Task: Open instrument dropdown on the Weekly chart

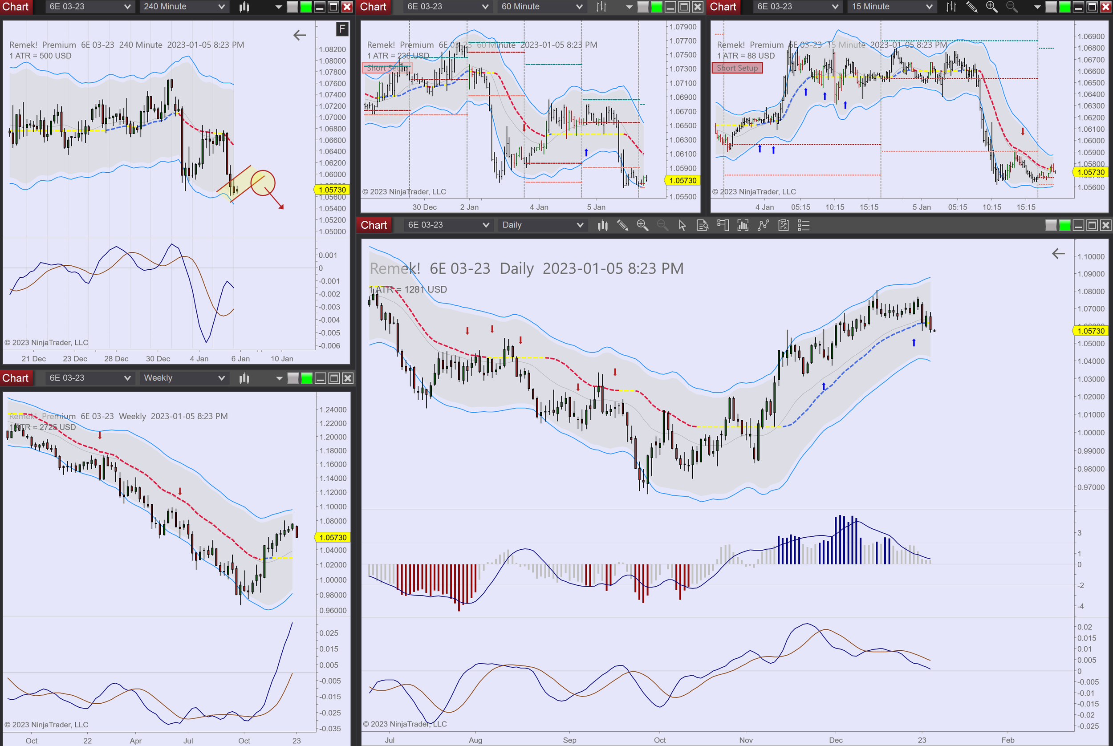Action: [127, 378]
